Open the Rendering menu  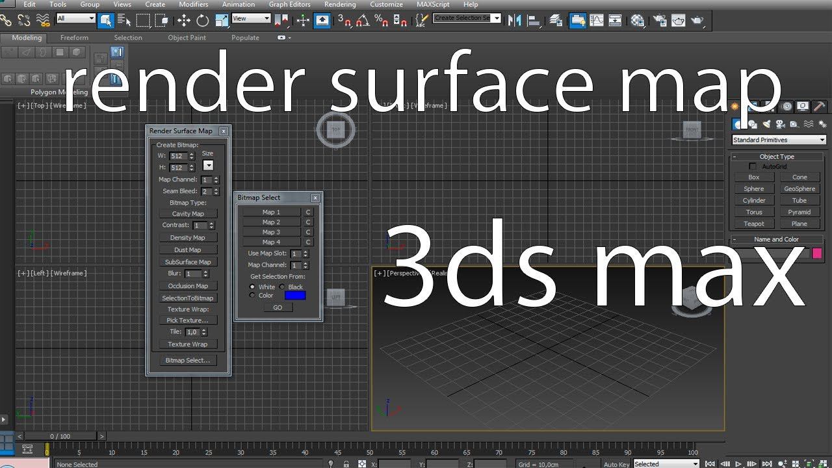point(340,5)
